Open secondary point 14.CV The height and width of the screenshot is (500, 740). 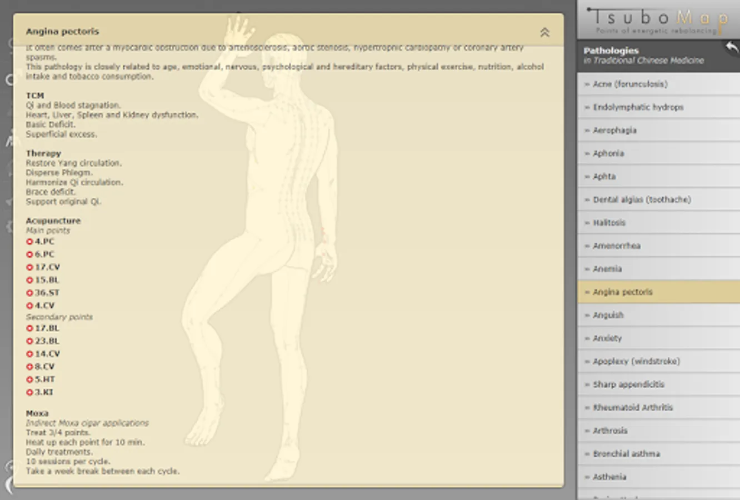point(43,354)
